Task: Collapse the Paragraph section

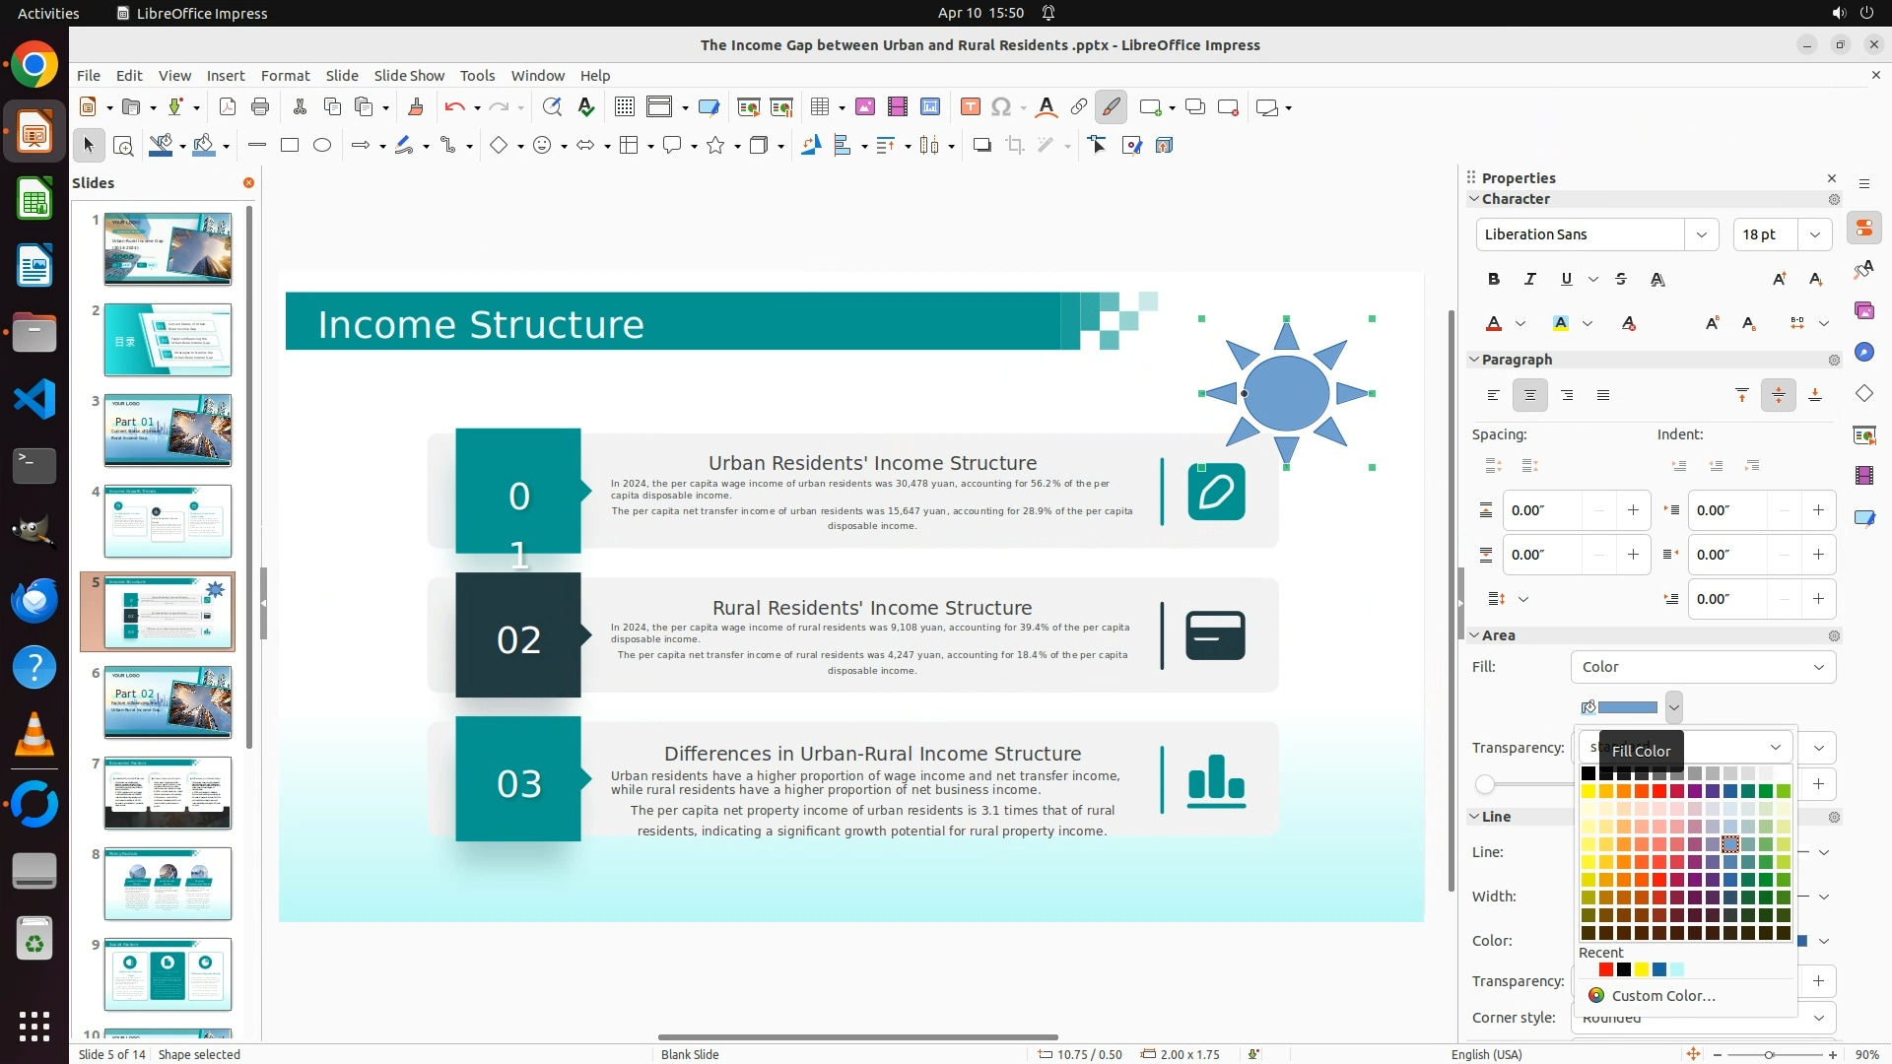Action: 1475,360
